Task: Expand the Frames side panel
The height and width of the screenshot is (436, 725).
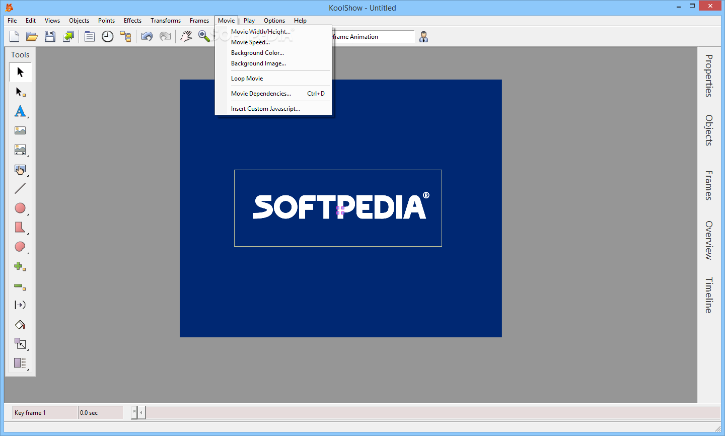Action: (x=709, y=185)
